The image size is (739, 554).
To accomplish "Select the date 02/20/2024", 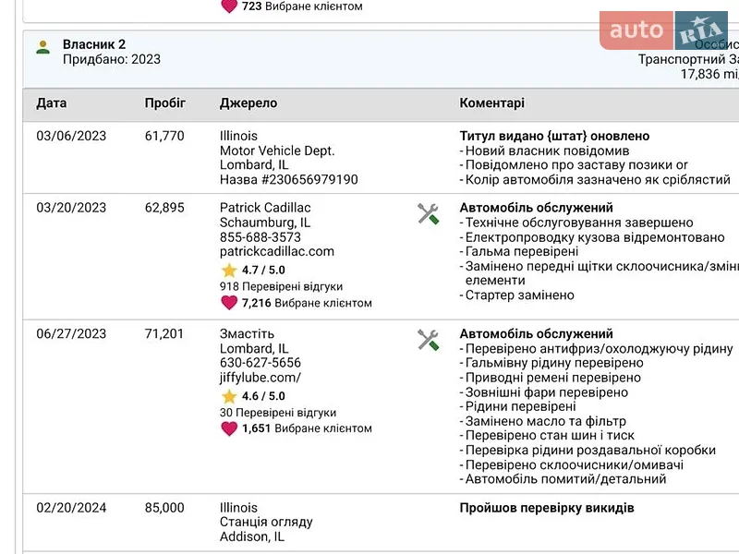I will tap(71, 508).
